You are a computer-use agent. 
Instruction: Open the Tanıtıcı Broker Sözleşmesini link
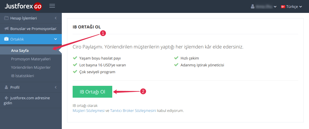click(x=133, y=111)
